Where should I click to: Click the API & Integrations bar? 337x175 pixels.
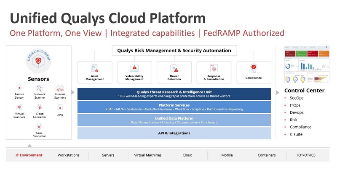point(174,133)
